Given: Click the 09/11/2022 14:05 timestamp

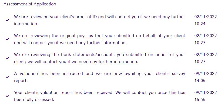Looking at the screenshot, I should click(206, 77).
